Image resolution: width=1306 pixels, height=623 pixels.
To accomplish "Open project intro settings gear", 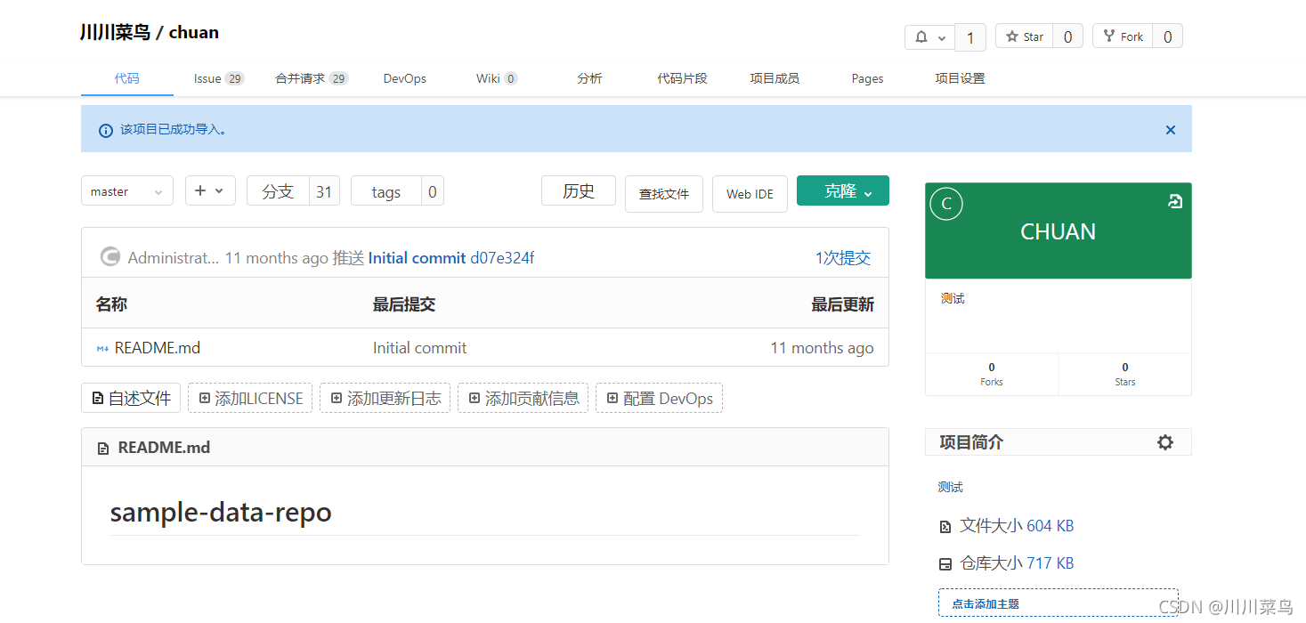I will pos(1164,442).
